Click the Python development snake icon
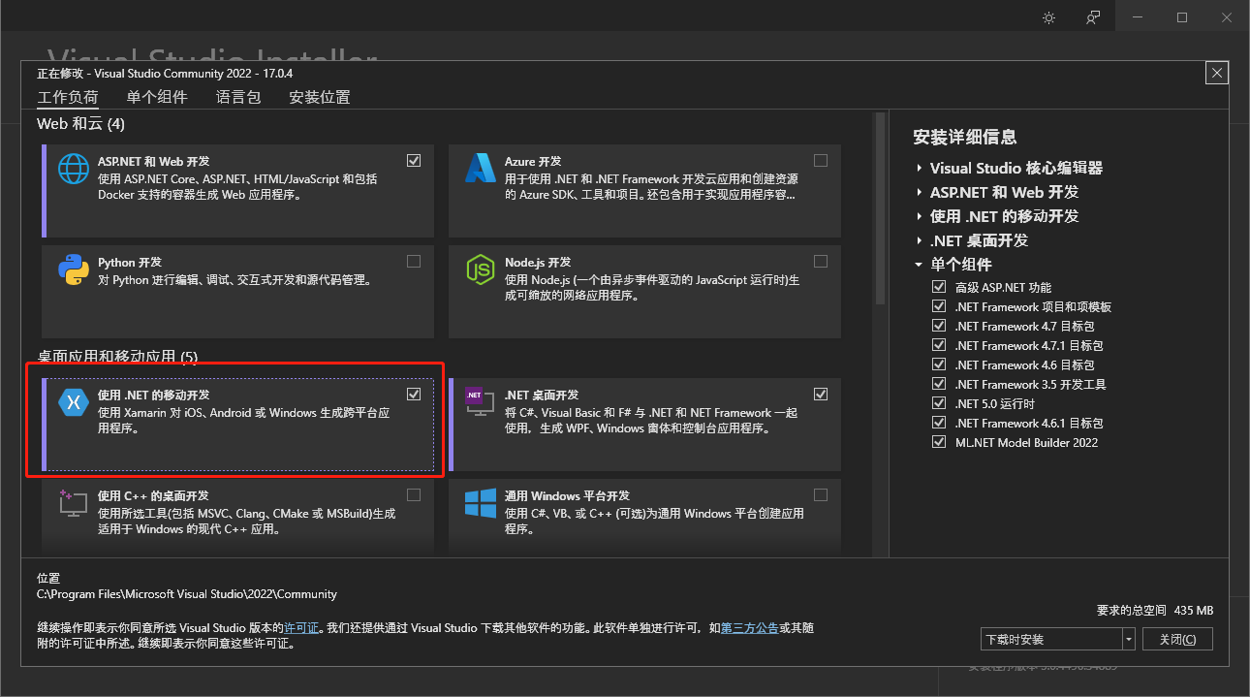The image size is (1250, 697). click(74, 269)
